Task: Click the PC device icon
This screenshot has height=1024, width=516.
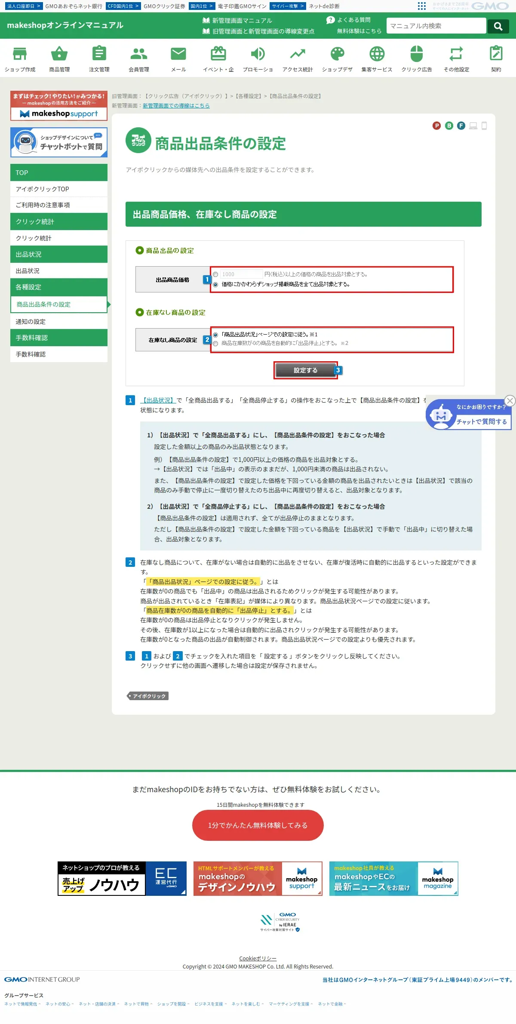Action: (473, 126)
